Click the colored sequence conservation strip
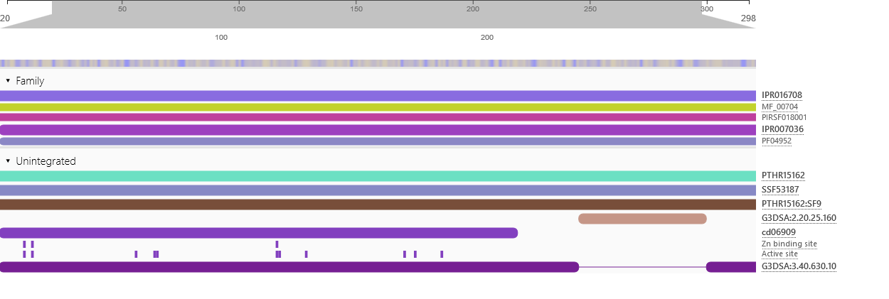This screenshot has width=889, height=299. [x=377, y=63]
